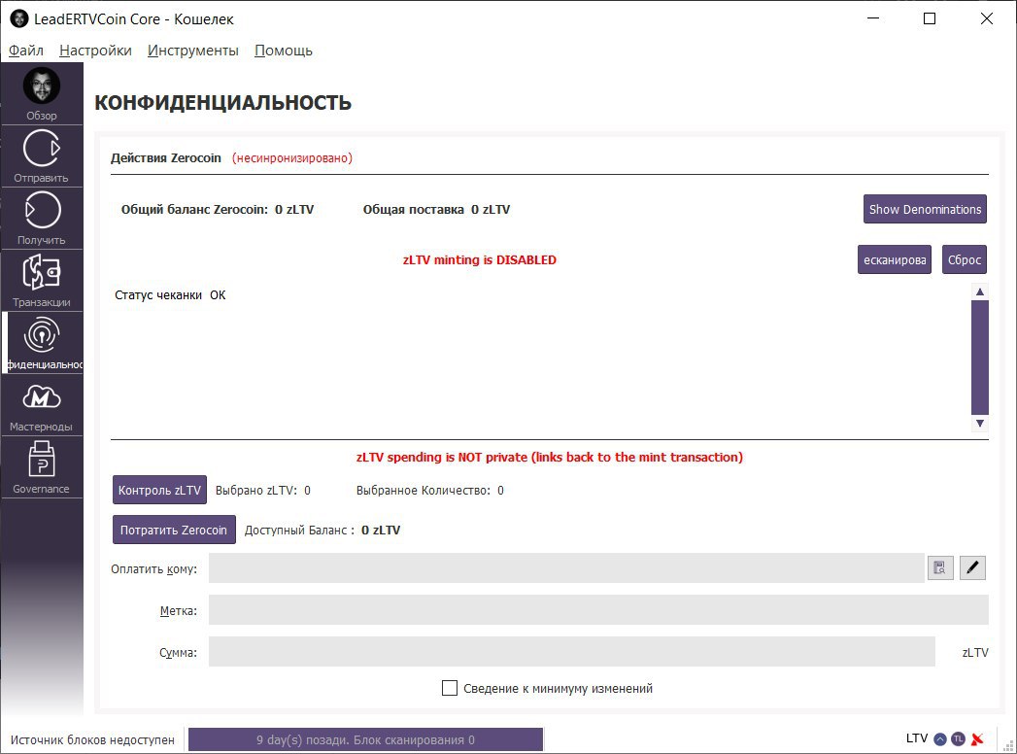Click the window resize grip in the corner
This screenshot has height=754, width=1017.
point(1008,745)
